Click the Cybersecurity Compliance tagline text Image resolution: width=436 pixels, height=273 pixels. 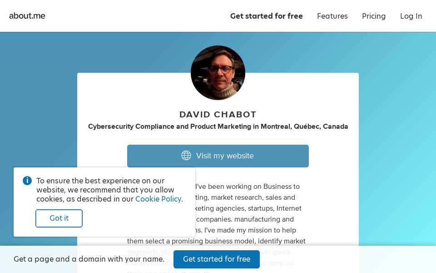click(218, 126)
